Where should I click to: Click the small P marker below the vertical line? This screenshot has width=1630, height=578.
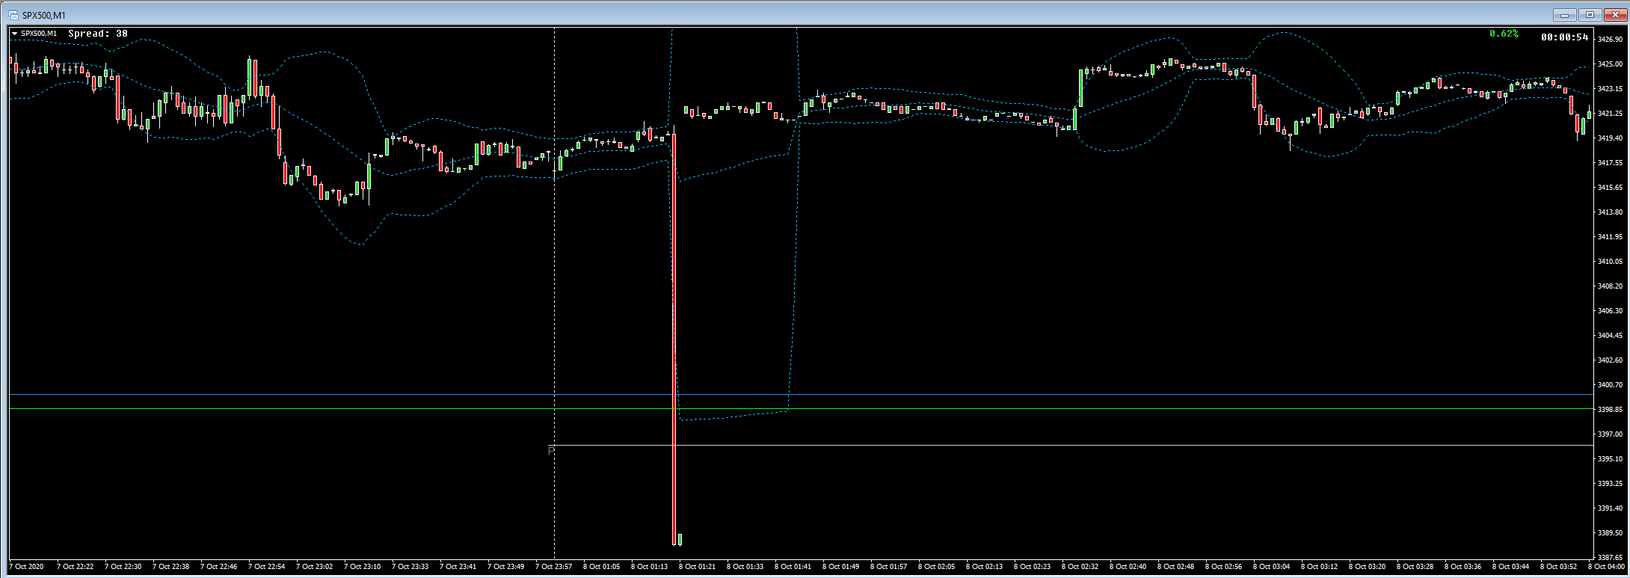[552, 451]
